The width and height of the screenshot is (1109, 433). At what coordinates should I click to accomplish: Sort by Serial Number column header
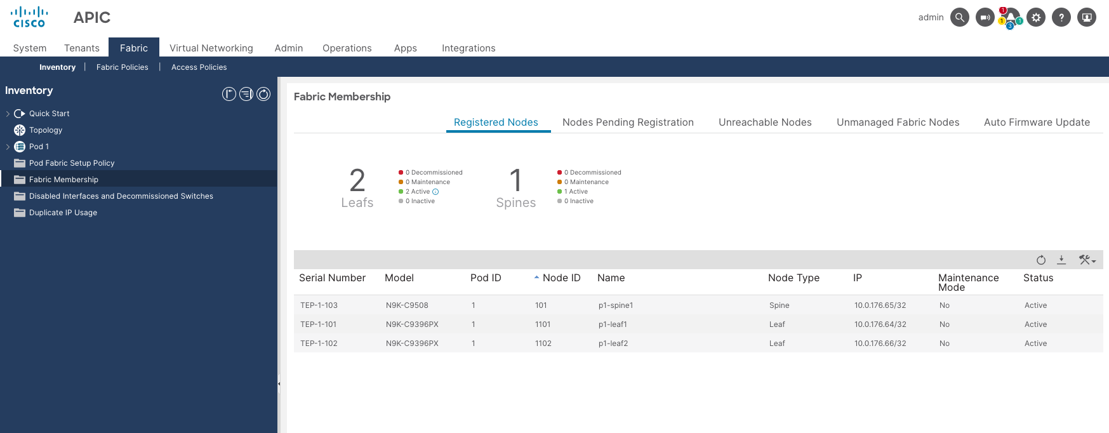point(332,278)
